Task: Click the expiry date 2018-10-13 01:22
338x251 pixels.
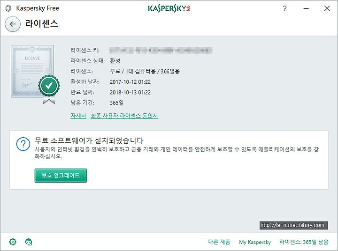Action: pos(130,92)
